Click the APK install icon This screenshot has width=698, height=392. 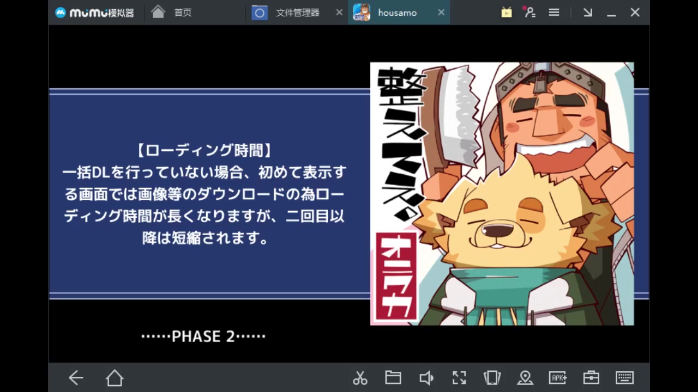(558, 377)
